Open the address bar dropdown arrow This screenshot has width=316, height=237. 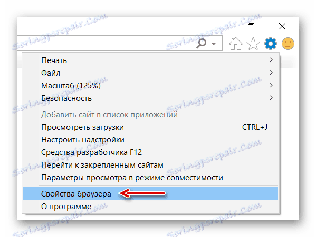coord(214,44)
